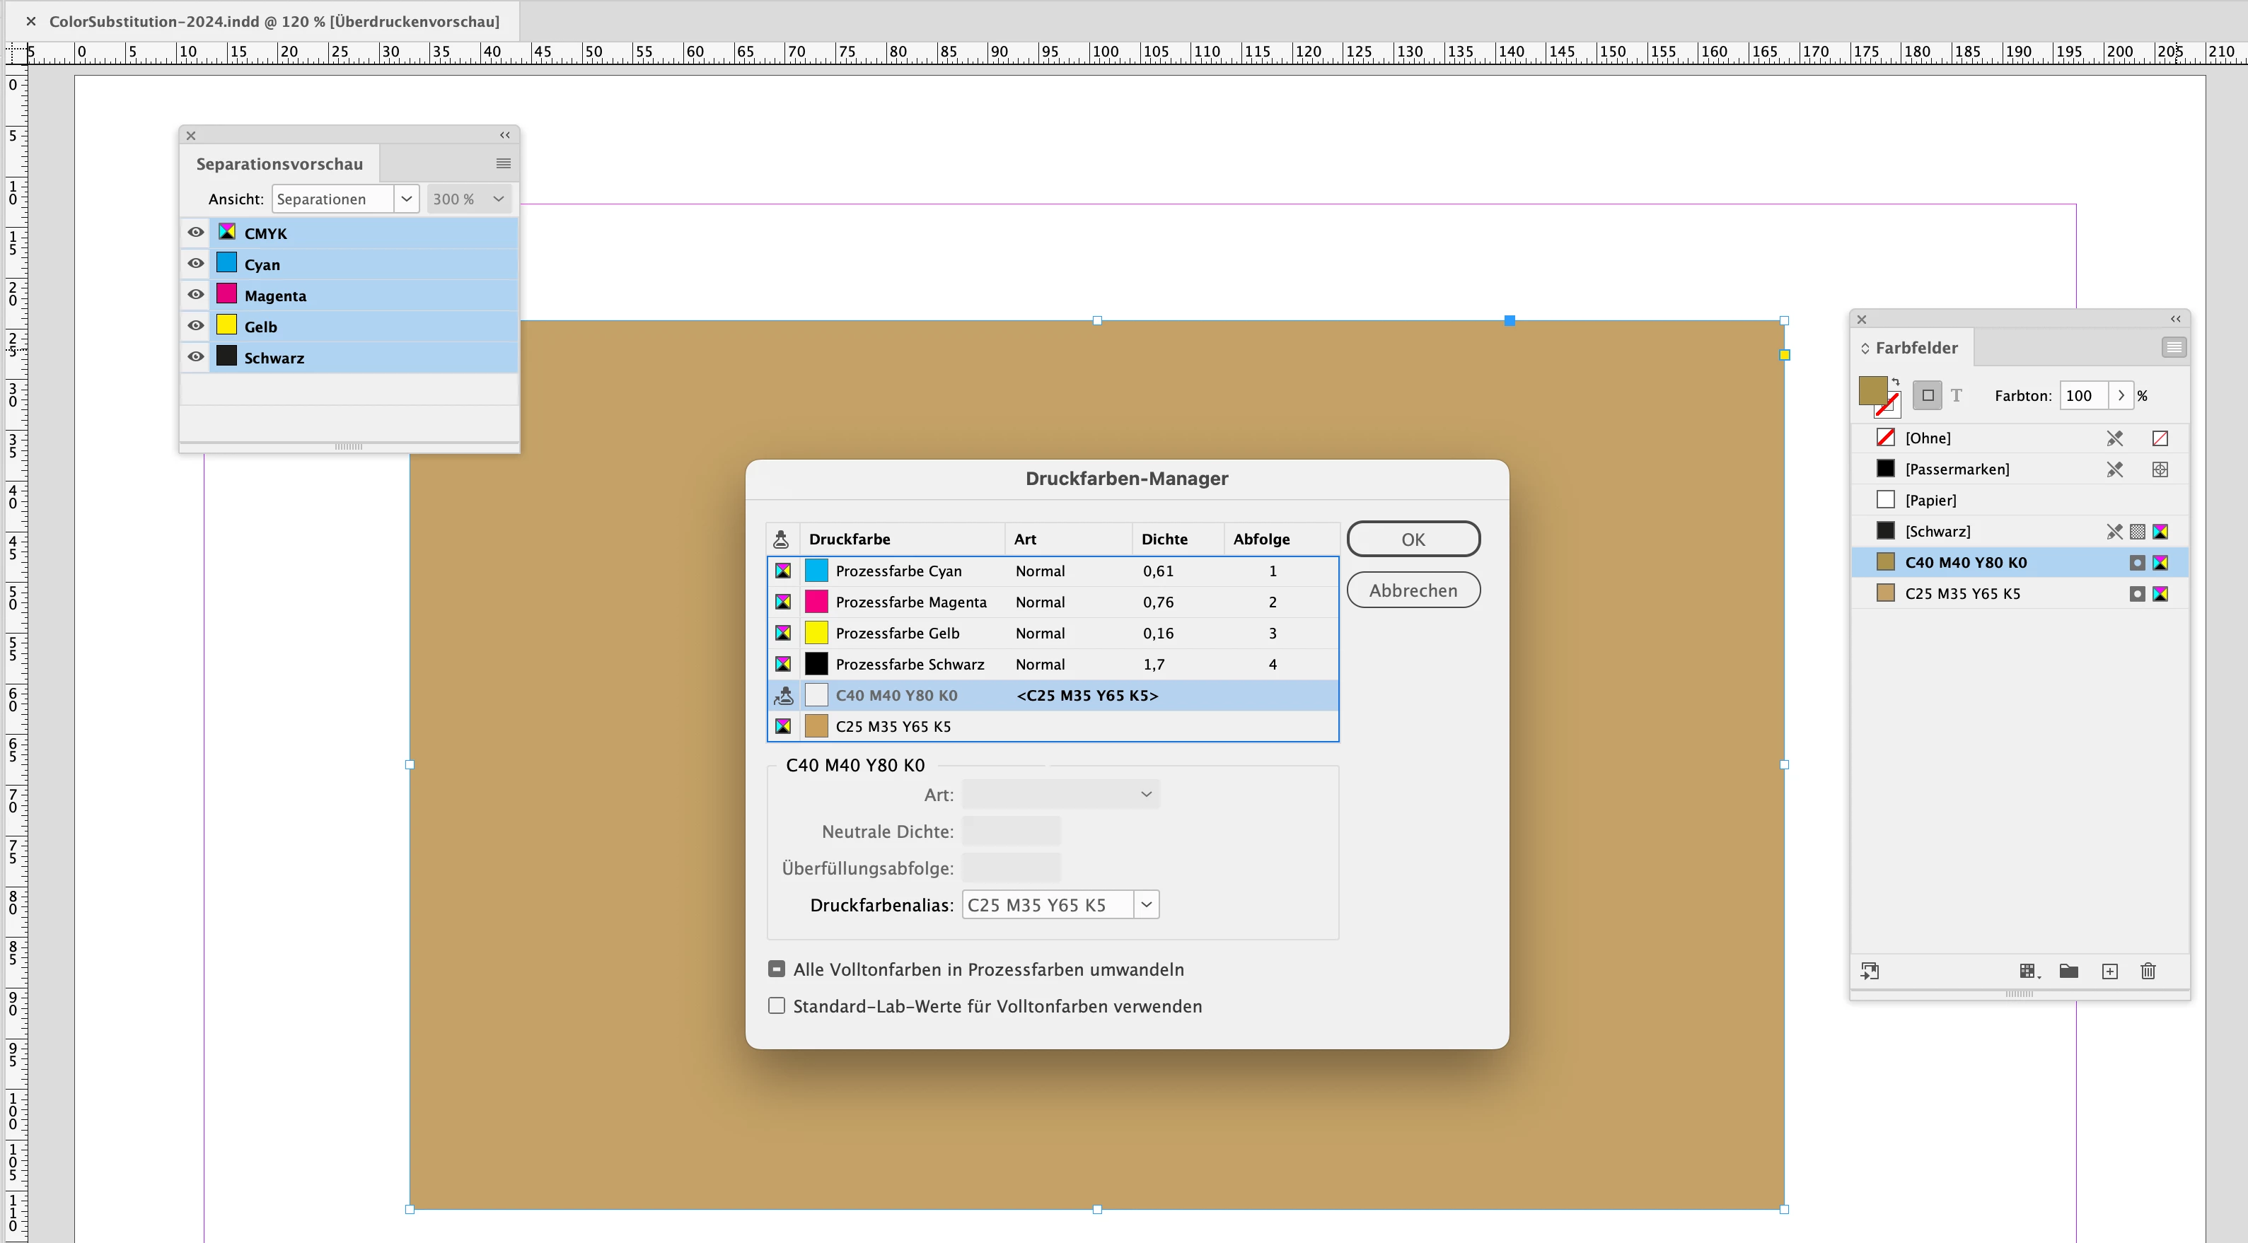Click the add-to-CC-library icon in Farbfelder
Image resolution: width=2248 pixels, height=1243 pixels.
[x=1870, y=971]
